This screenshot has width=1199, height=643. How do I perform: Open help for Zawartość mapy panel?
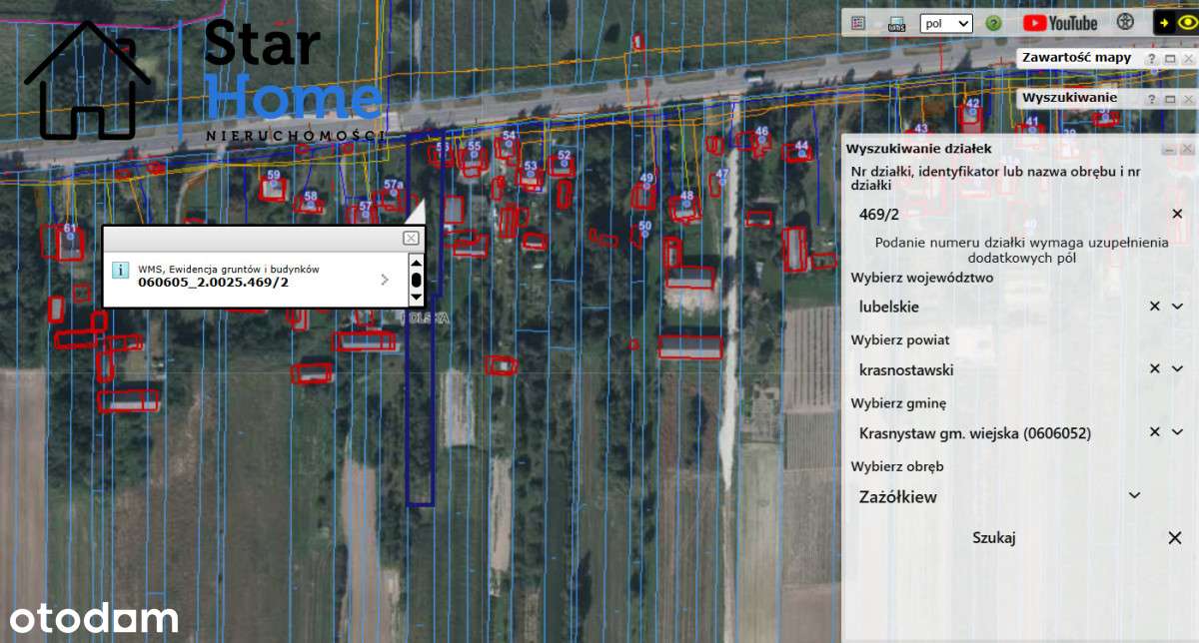pyautogui.click(x=1151, y=59)
